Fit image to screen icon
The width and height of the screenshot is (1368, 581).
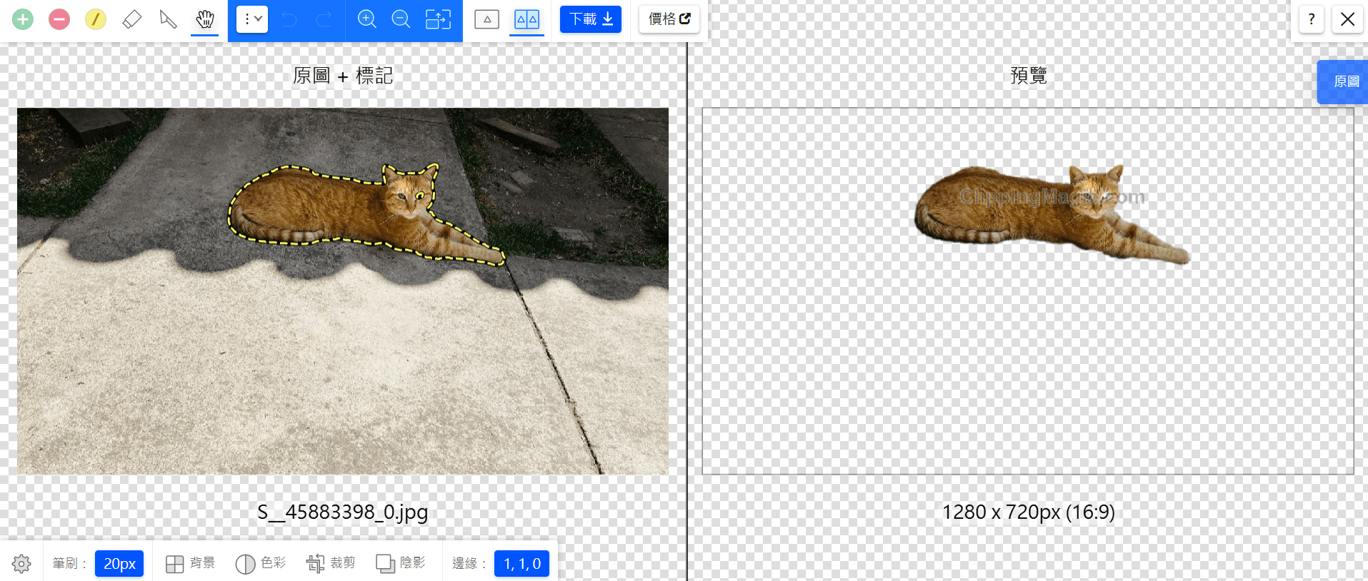438,19
